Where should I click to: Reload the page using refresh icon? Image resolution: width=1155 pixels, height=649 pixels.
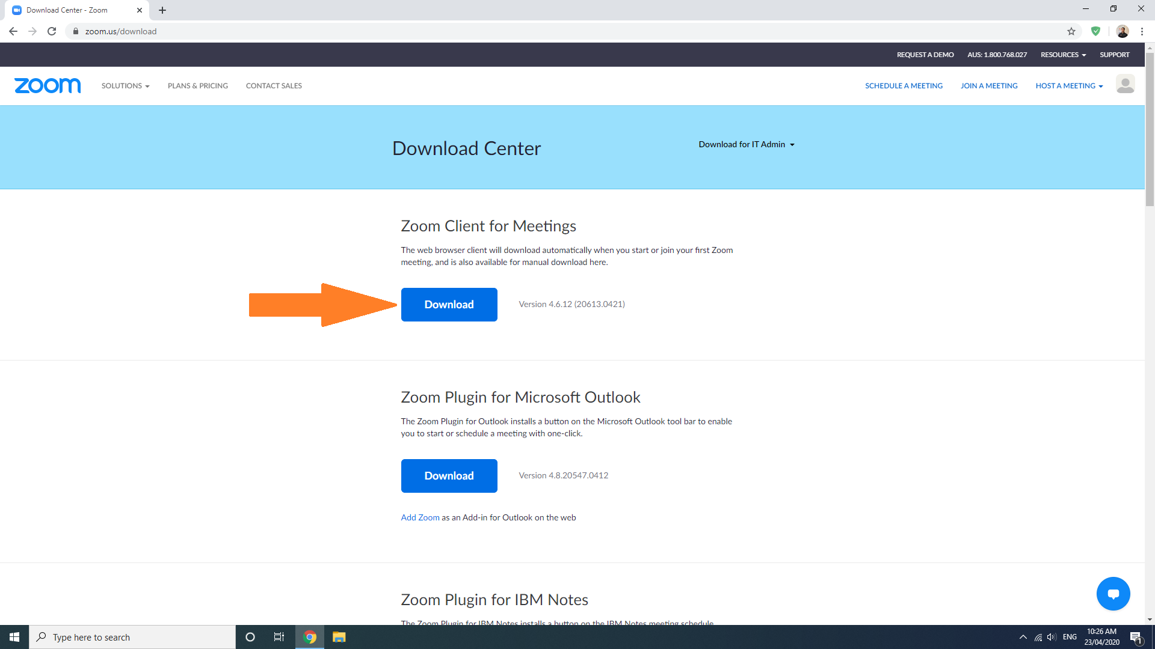tap(52, 31)
